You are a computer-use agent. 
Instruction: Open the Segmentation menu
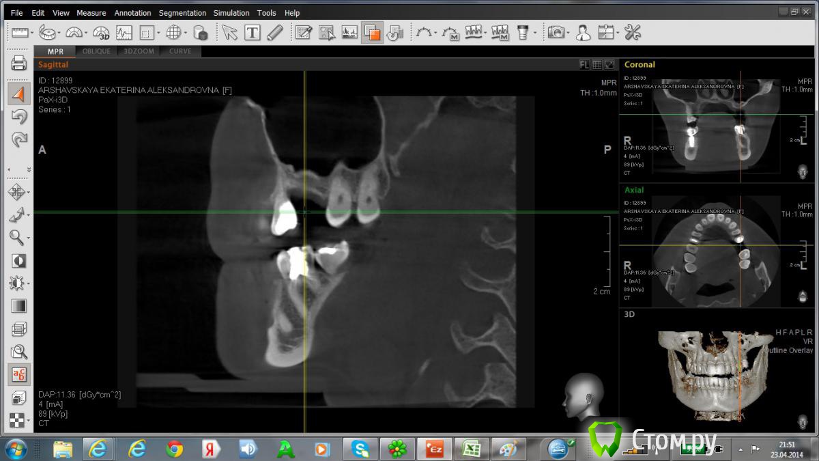pos(182,13)
